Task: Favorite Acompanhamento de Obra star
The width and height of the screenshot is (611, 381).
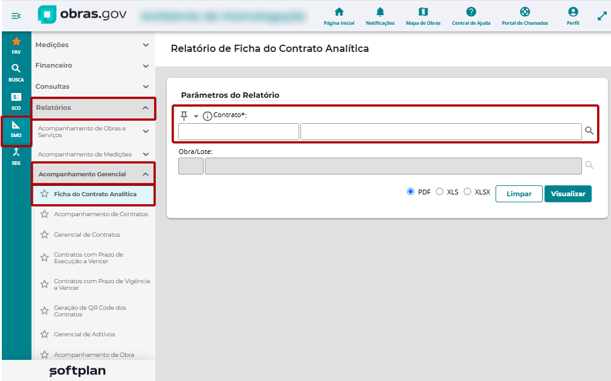Action: click(45, 354)
